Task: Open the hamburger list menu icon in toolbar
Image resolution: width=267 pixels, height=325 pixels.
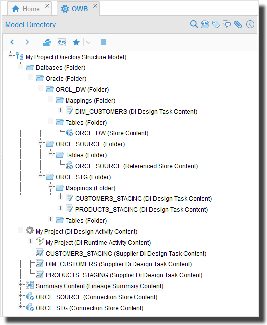Action: [x=104, y=42]
